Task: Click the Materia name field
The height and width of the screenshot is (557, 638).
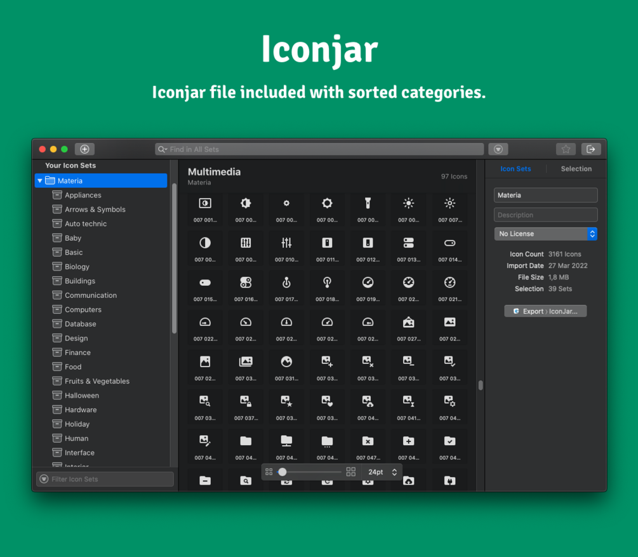Action: click(545, 195)
